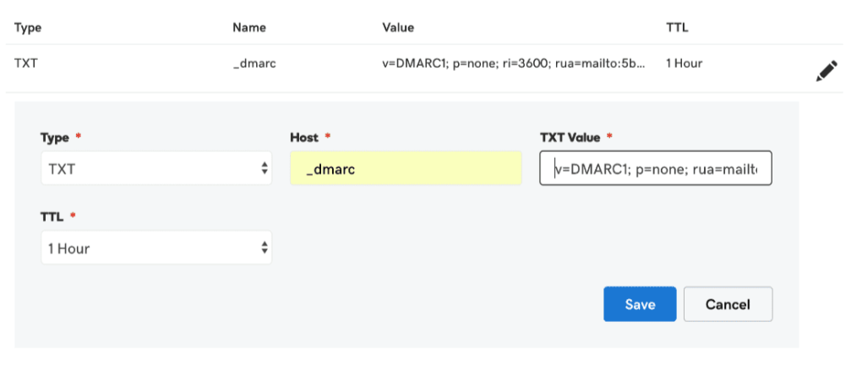Click the 1 Hour TTL cell in record row

point(684,63)
